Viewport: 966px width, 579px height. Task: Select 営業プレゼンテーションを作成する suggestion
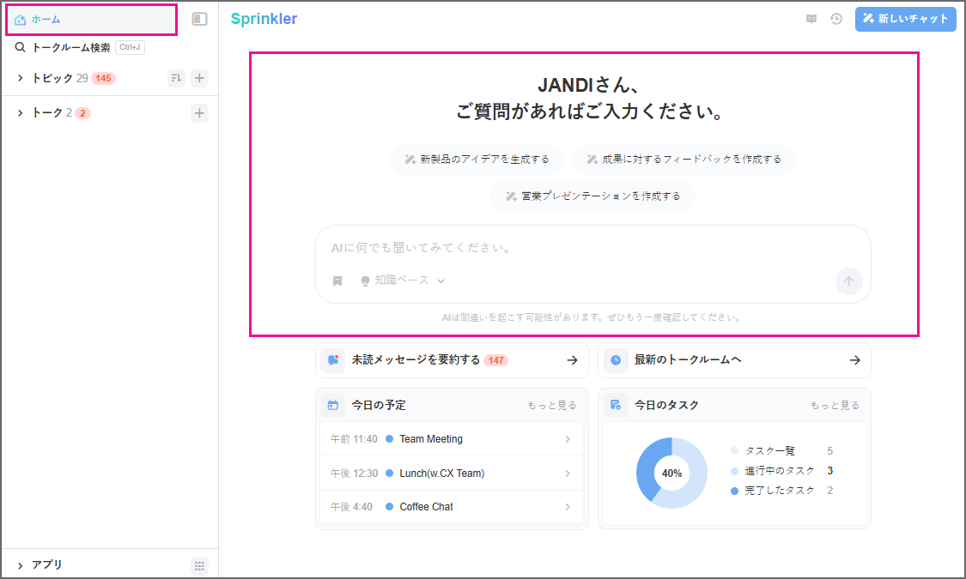pyautogui.click(x=592, y=196)
